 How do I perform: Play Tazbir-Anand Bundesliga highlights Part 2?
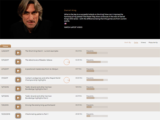(18, 98)
